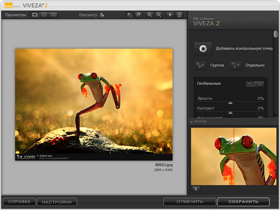Click the Яркость brightness slider handle
The width and height of the screenshot is (280, 210).
[x=230, y=103]
